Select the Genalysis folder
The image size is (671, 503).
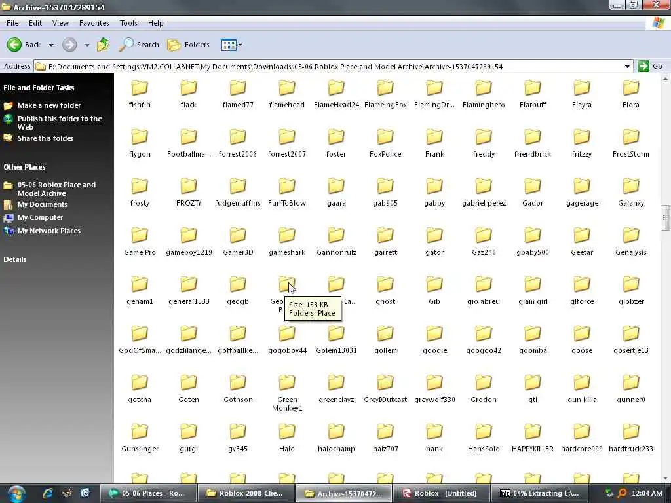pyautogui.click(x=631, y=242)
